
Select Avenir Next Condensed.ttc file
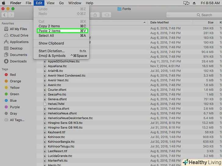point(66,75)
